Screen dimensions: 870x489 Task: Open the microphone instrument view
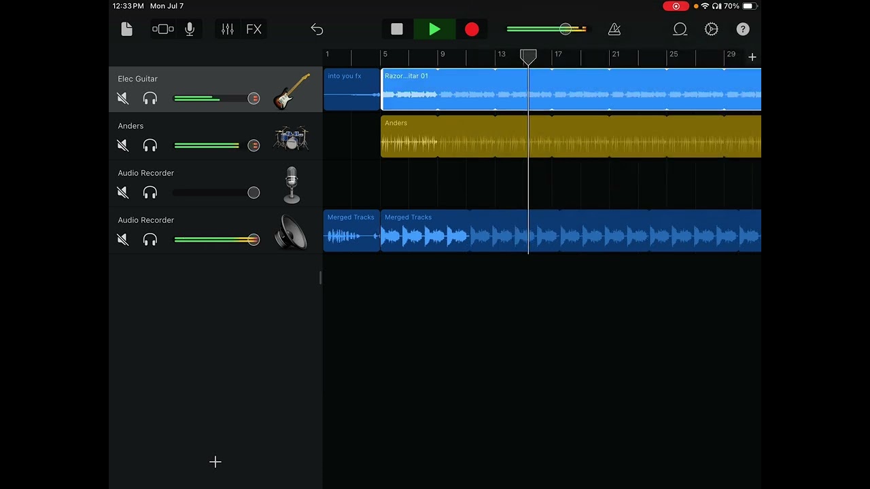point(190,29)
